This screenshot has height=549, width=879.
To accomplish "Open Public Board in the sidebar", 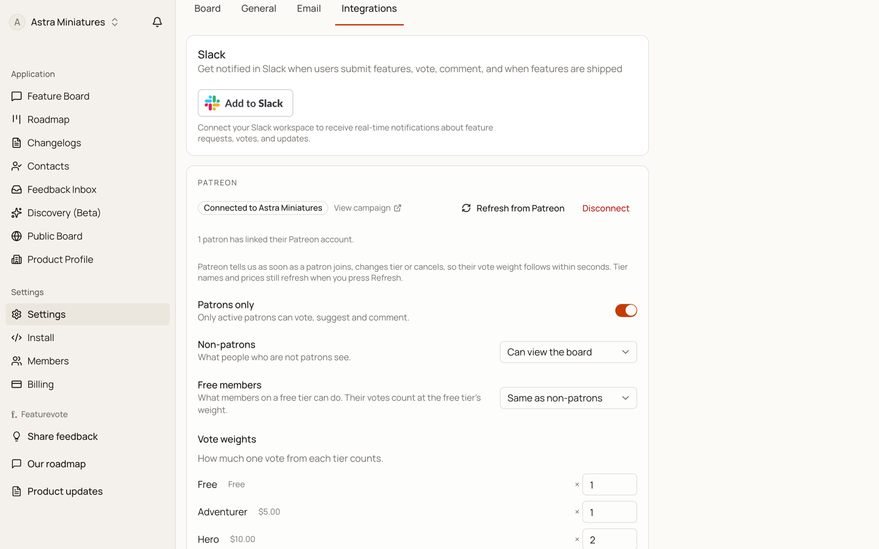I will point(87,236).
